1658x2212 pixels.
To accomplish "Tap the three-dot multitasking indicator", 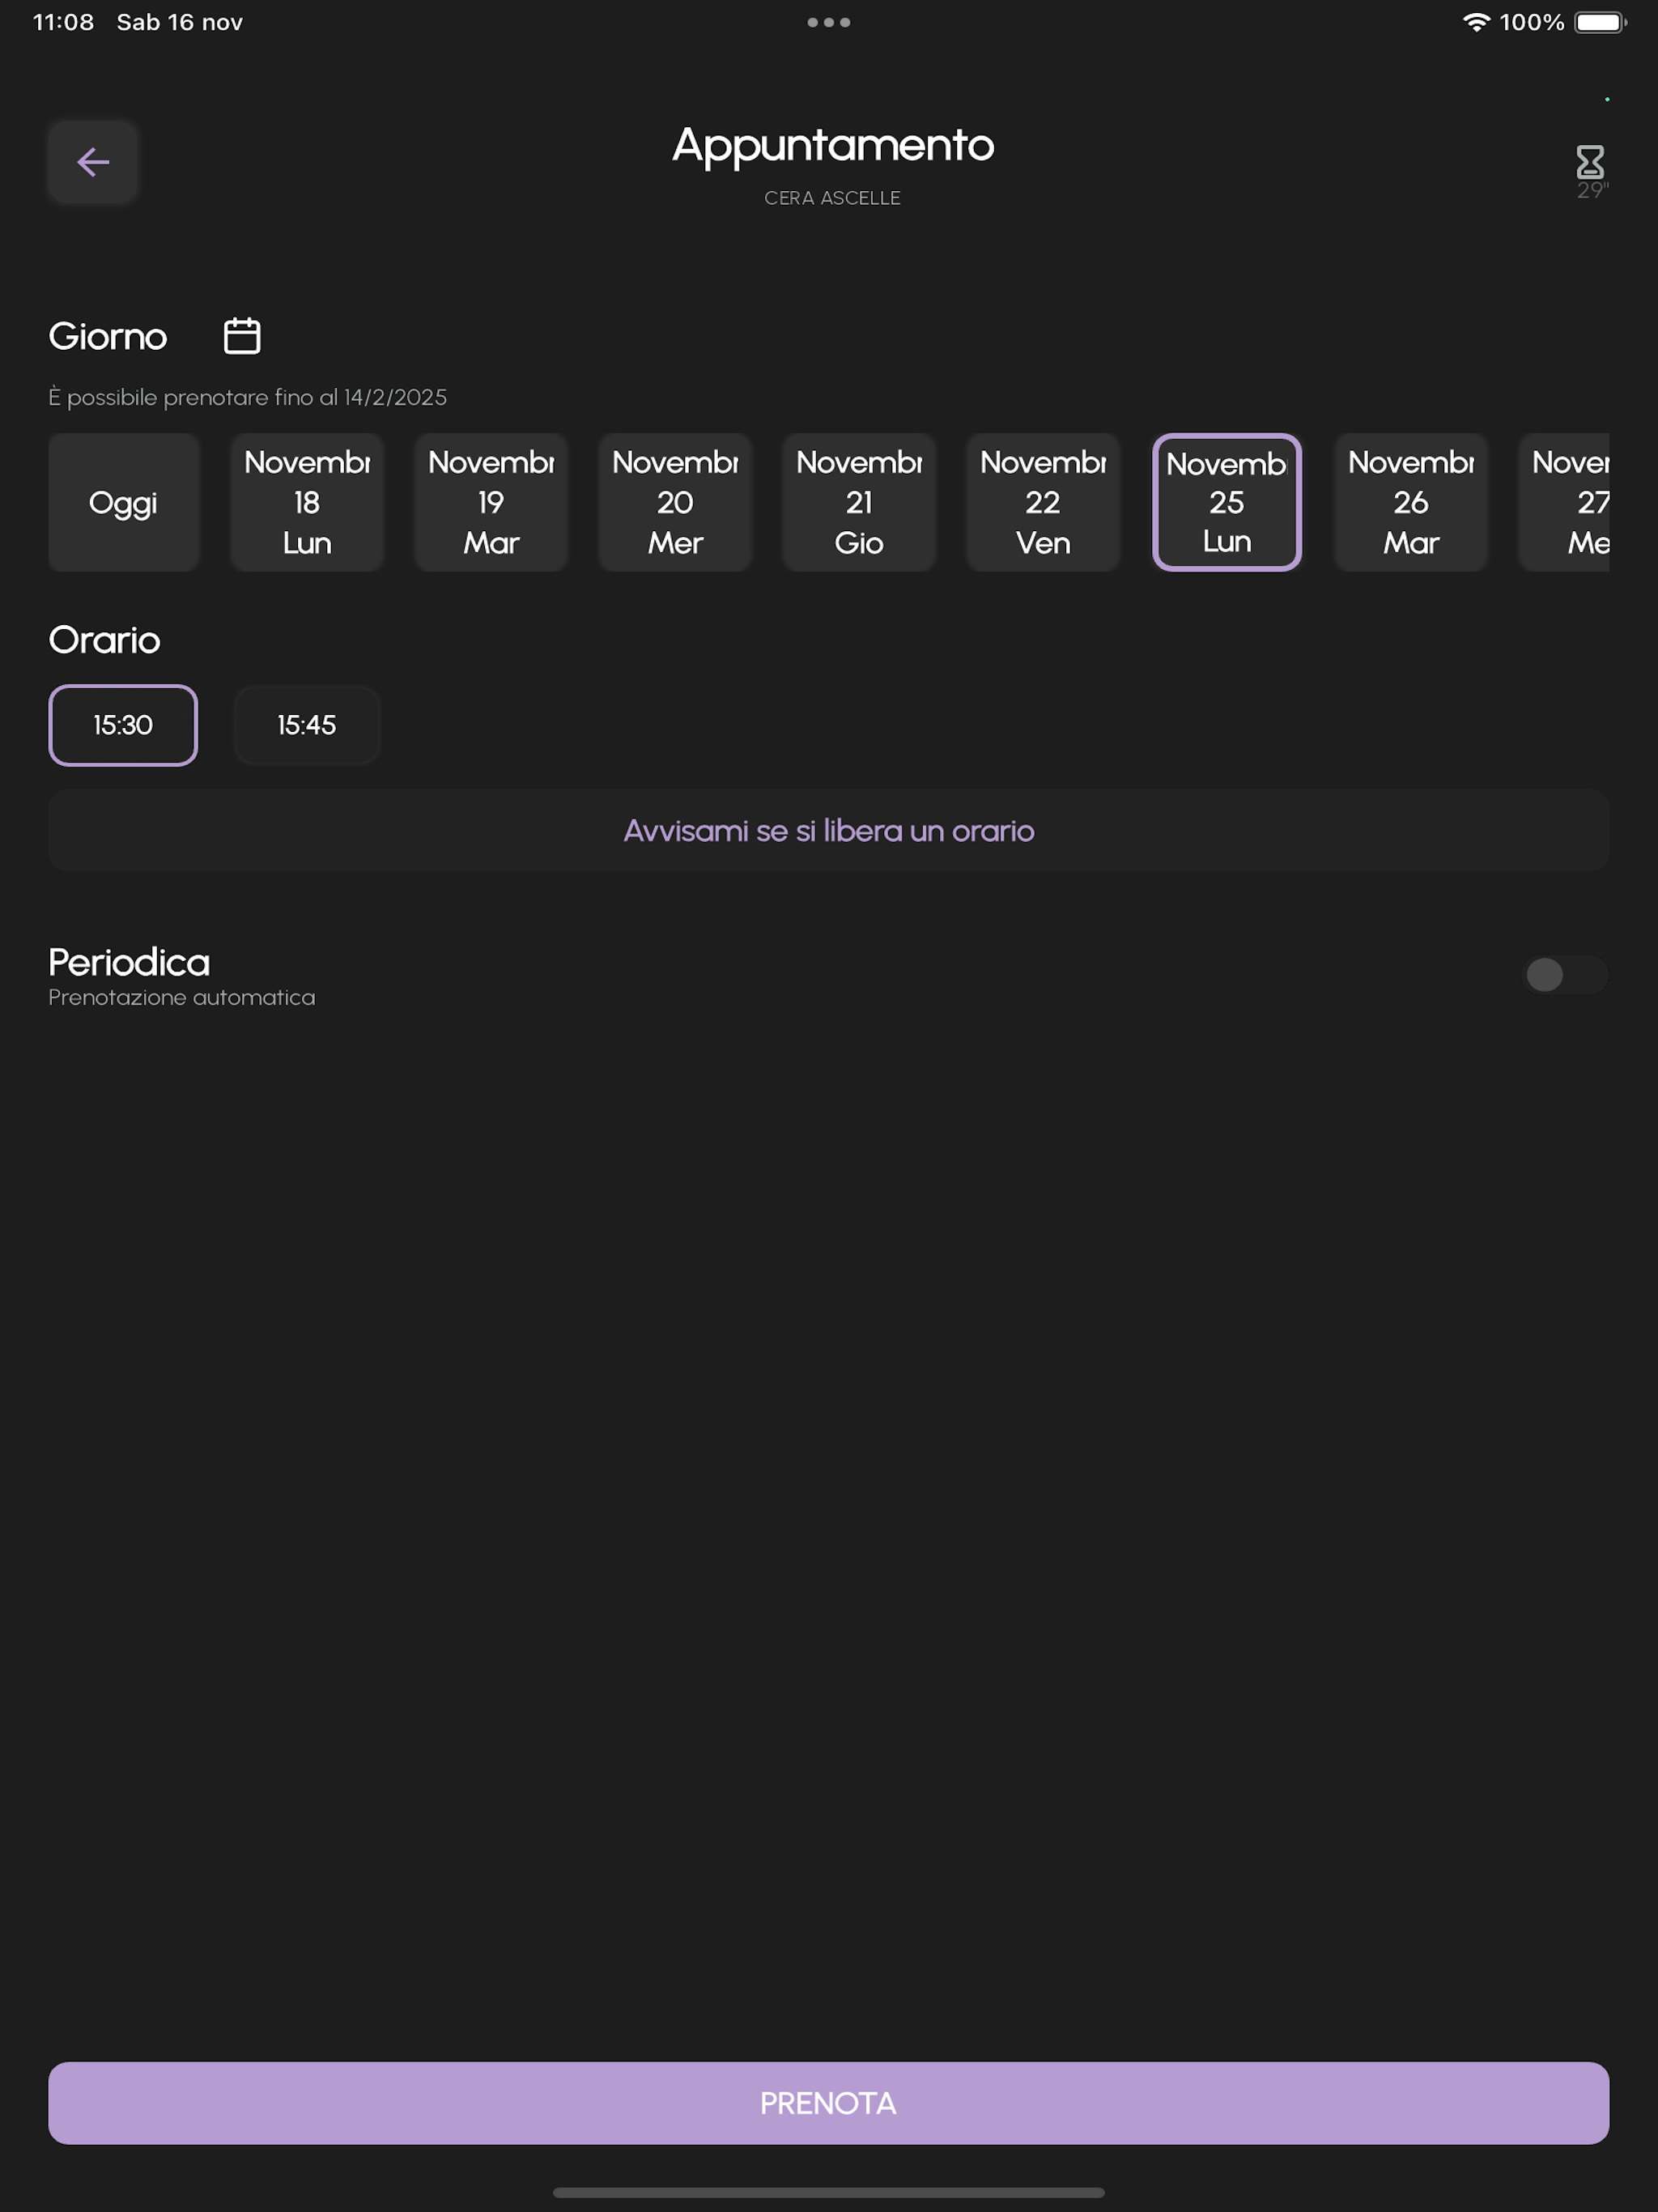I will click(x=829, y=22).
